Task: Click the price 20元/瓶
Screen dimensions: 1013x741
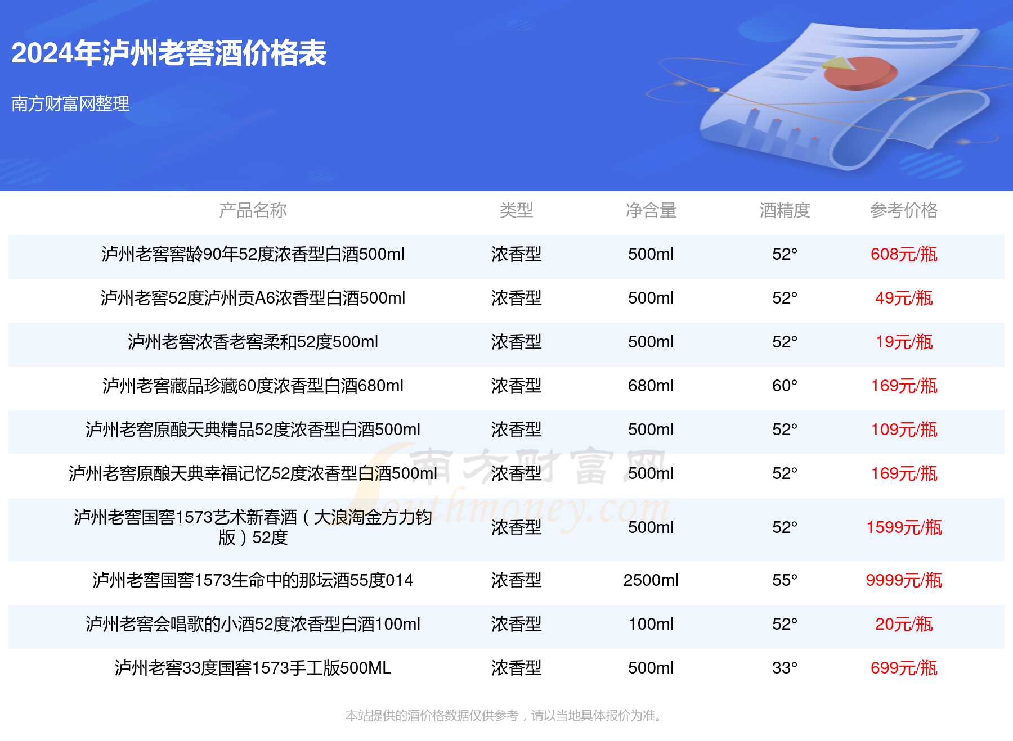Action: tap(904, 624)
